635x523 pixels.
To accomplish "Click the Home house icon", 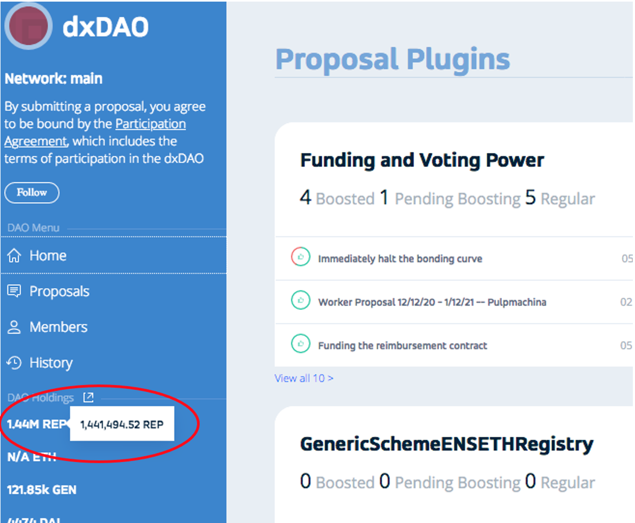I will (14, 256).
